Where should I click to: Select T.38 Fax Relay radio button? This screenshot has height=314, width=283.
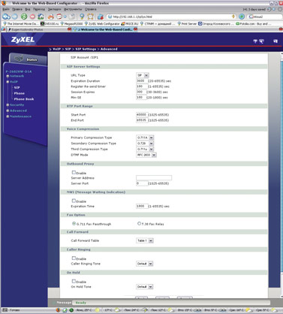click(139, 223)
